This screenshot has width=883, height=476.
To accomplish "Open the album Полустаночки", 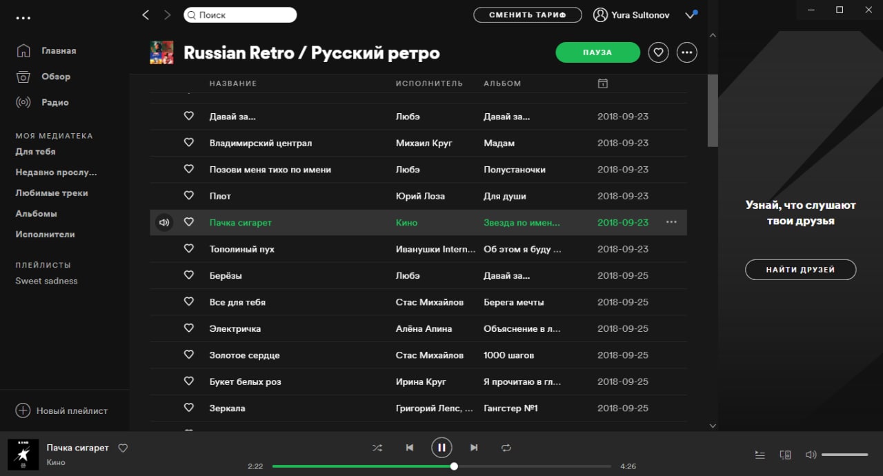I will 515,169.
